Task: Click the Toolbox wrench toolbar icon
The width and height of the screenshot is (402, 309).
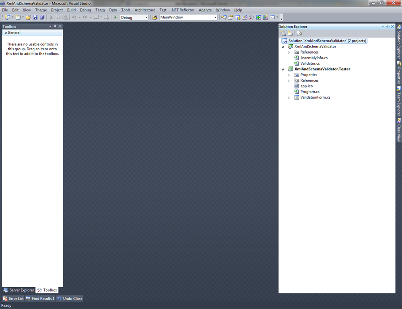Action: coord(252,17)
